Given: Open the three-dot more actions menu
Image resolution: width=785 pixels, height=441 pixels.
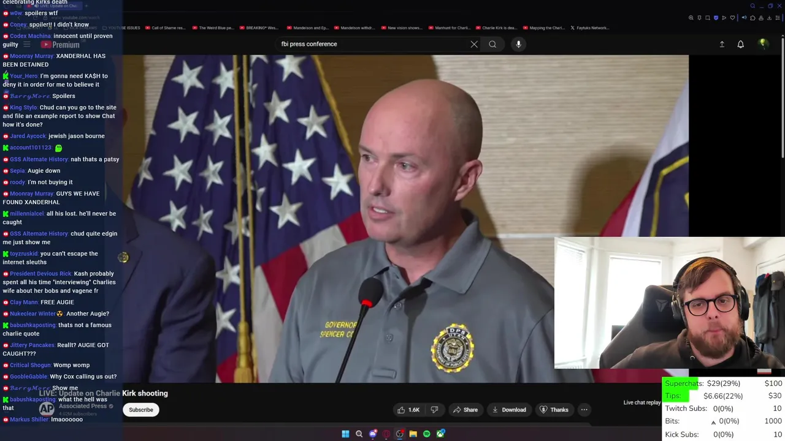Looking at the screenshot, I should (584, 410).
